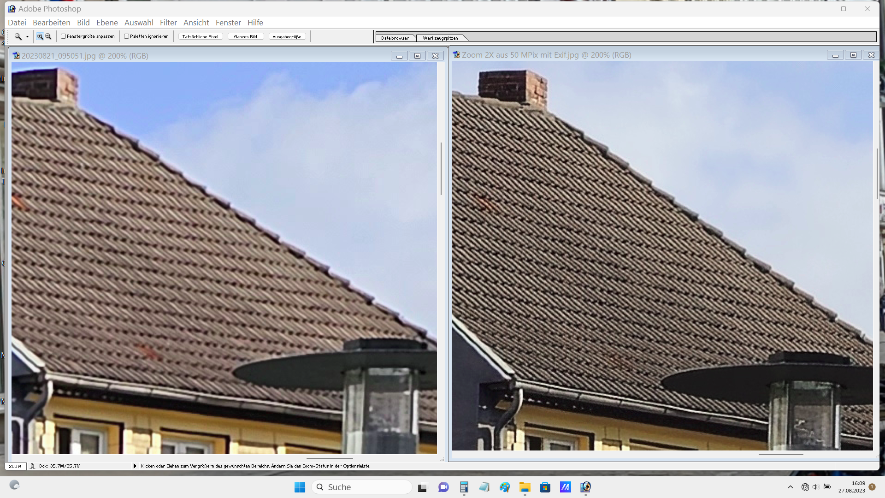This screenshot has width=885, height=498.
Task: Show hidden icons in system tray
Action: click(x=790, y=487)
